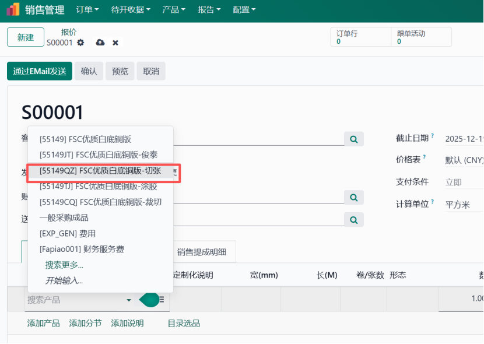This screenshot has height=344, width=484.
Task: Click the question mark icon beside 价格表
Action: (x=424, y=156)
